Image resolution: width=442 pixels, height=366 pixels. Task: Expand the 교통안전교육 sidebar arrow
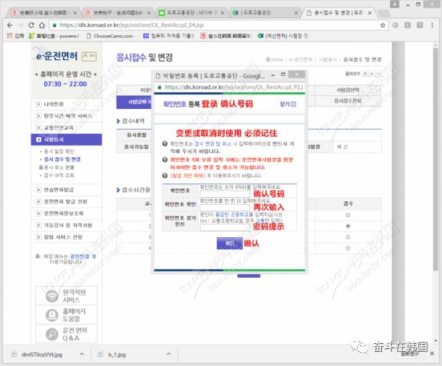click(39, 128)
